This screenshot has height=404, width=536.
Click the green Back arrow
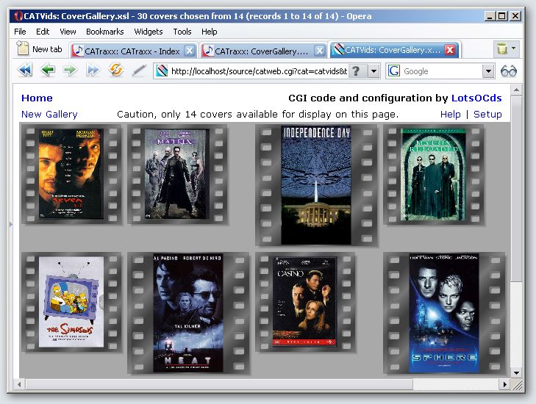pos(48,71)
